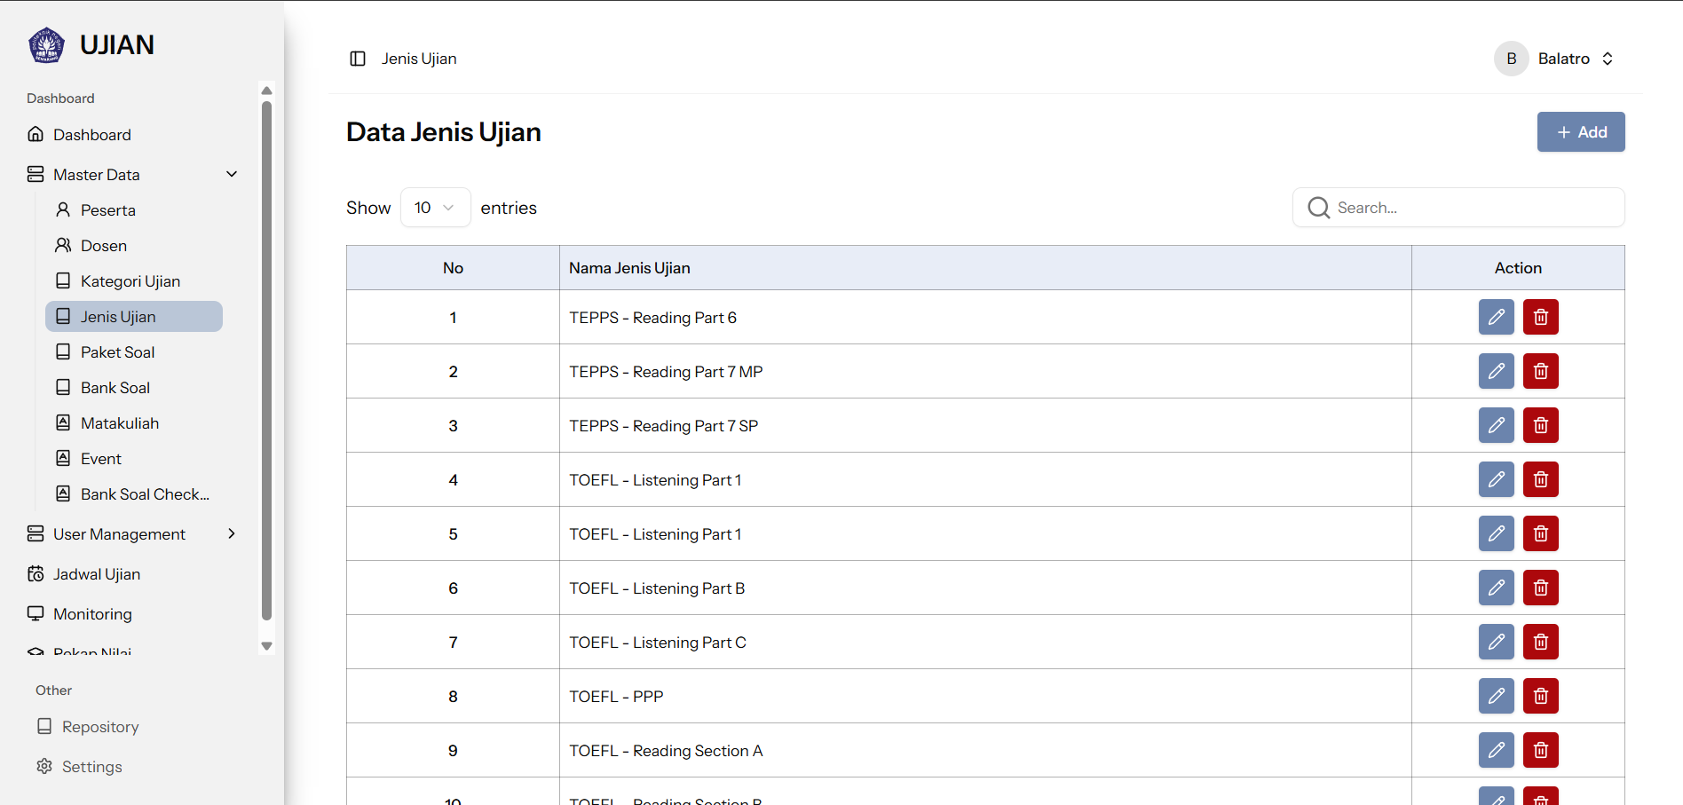Image resolution: width=1683 pixels, height=805 pixels.
Task: Delete TOEFL - Listening Part B entry
Action: click(1540, 588)
